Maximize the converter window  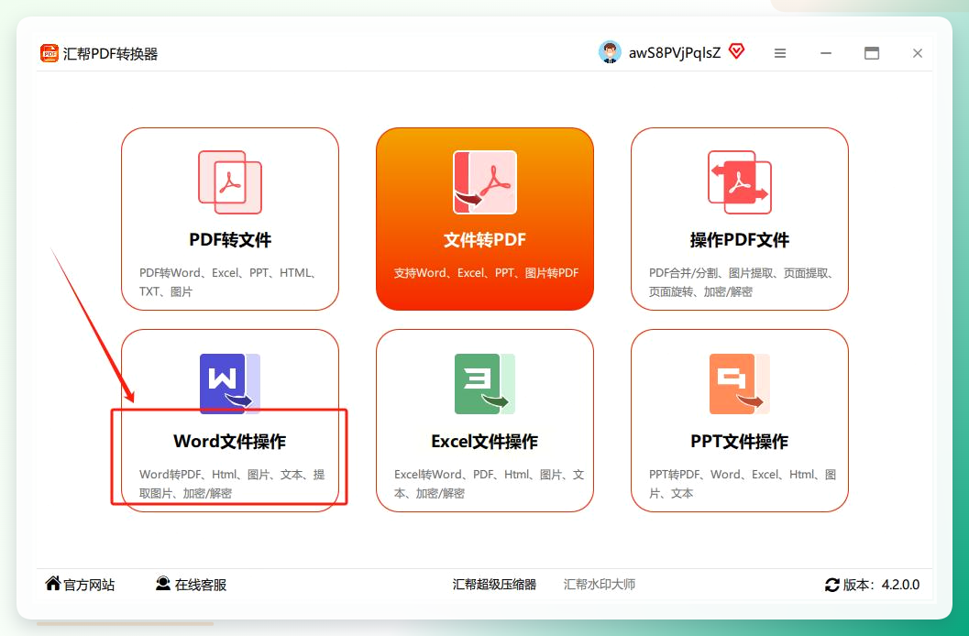click(871, 53)
